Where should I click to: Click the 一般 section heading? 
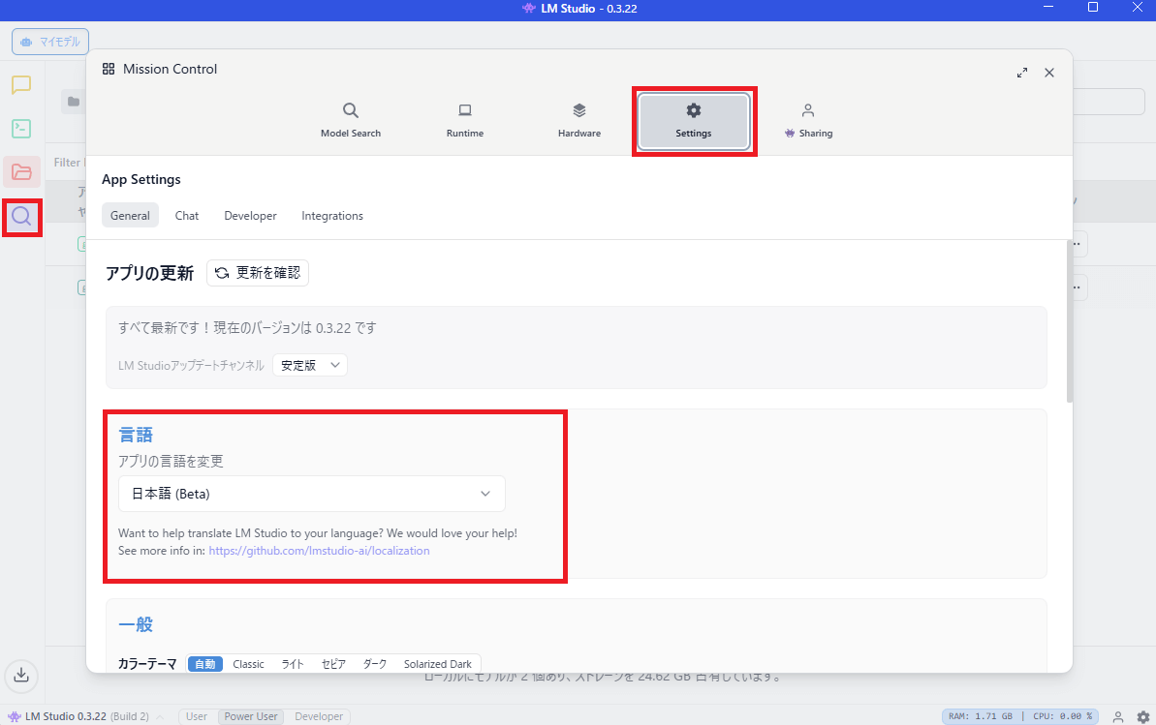(x=136, y=624)
